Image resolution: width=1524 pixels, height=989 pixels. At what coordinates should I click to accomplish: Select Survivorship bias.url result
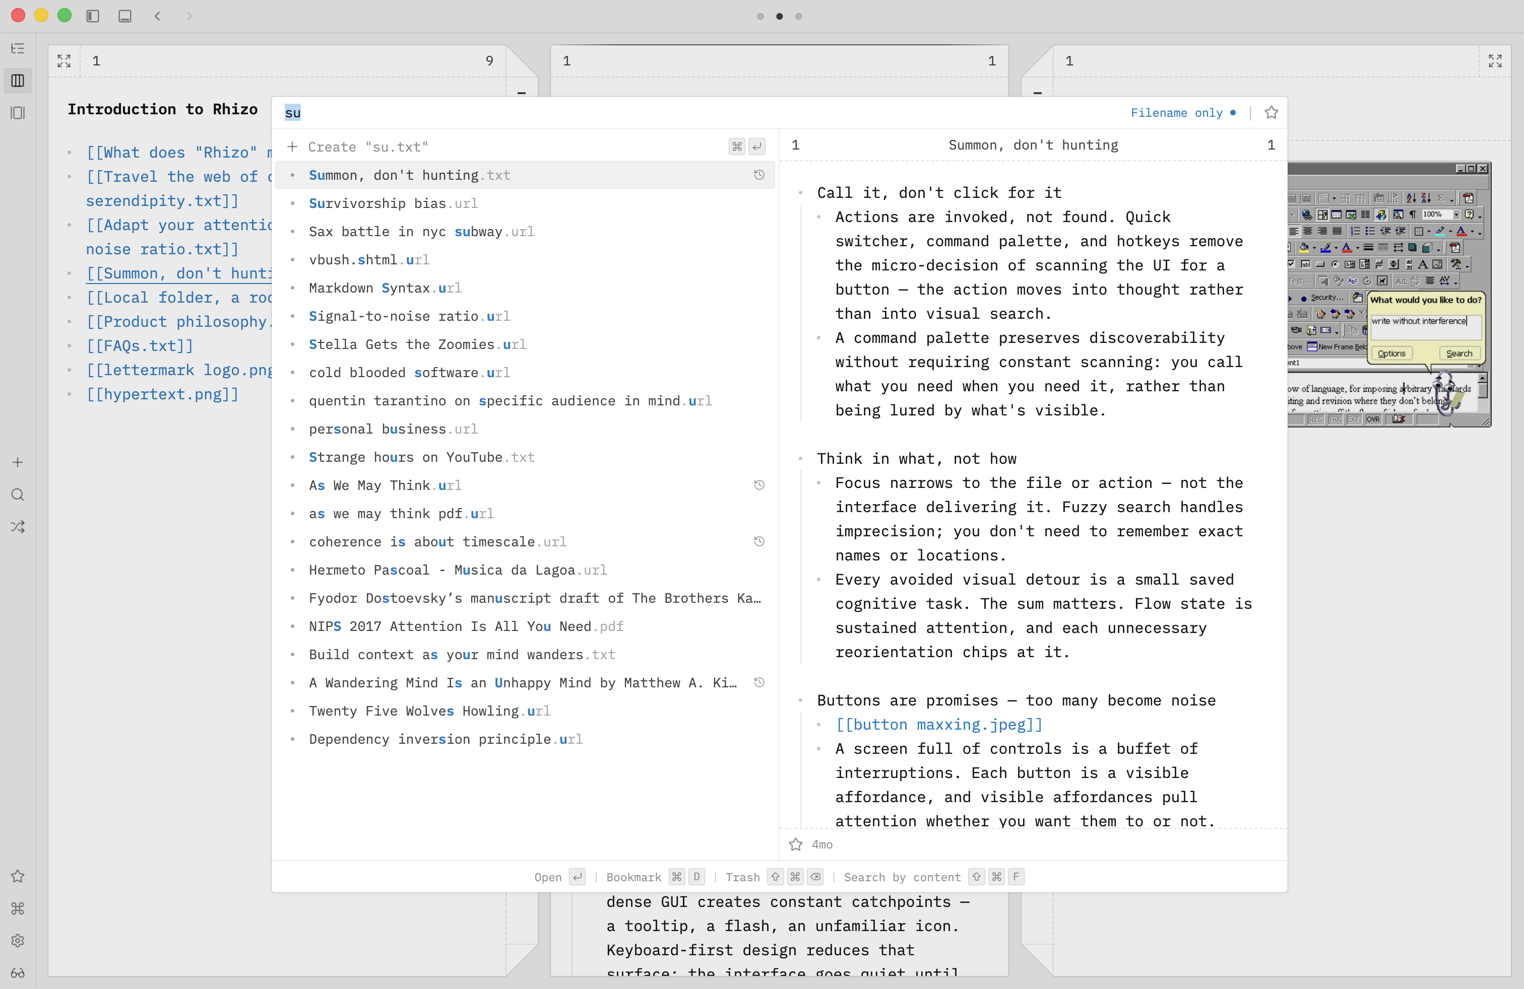(525, 203)
